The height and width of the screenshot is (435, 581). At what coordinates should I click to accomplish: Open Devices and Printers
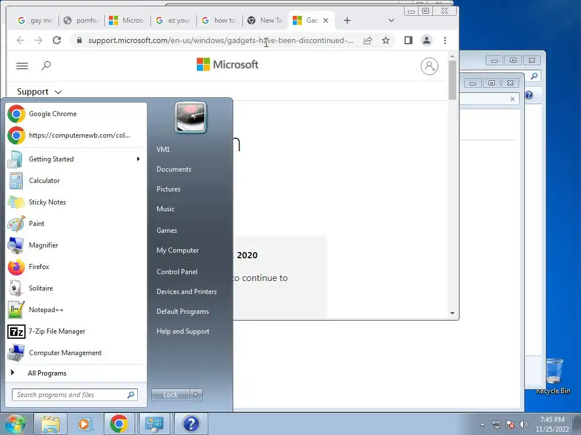[191, 292]
